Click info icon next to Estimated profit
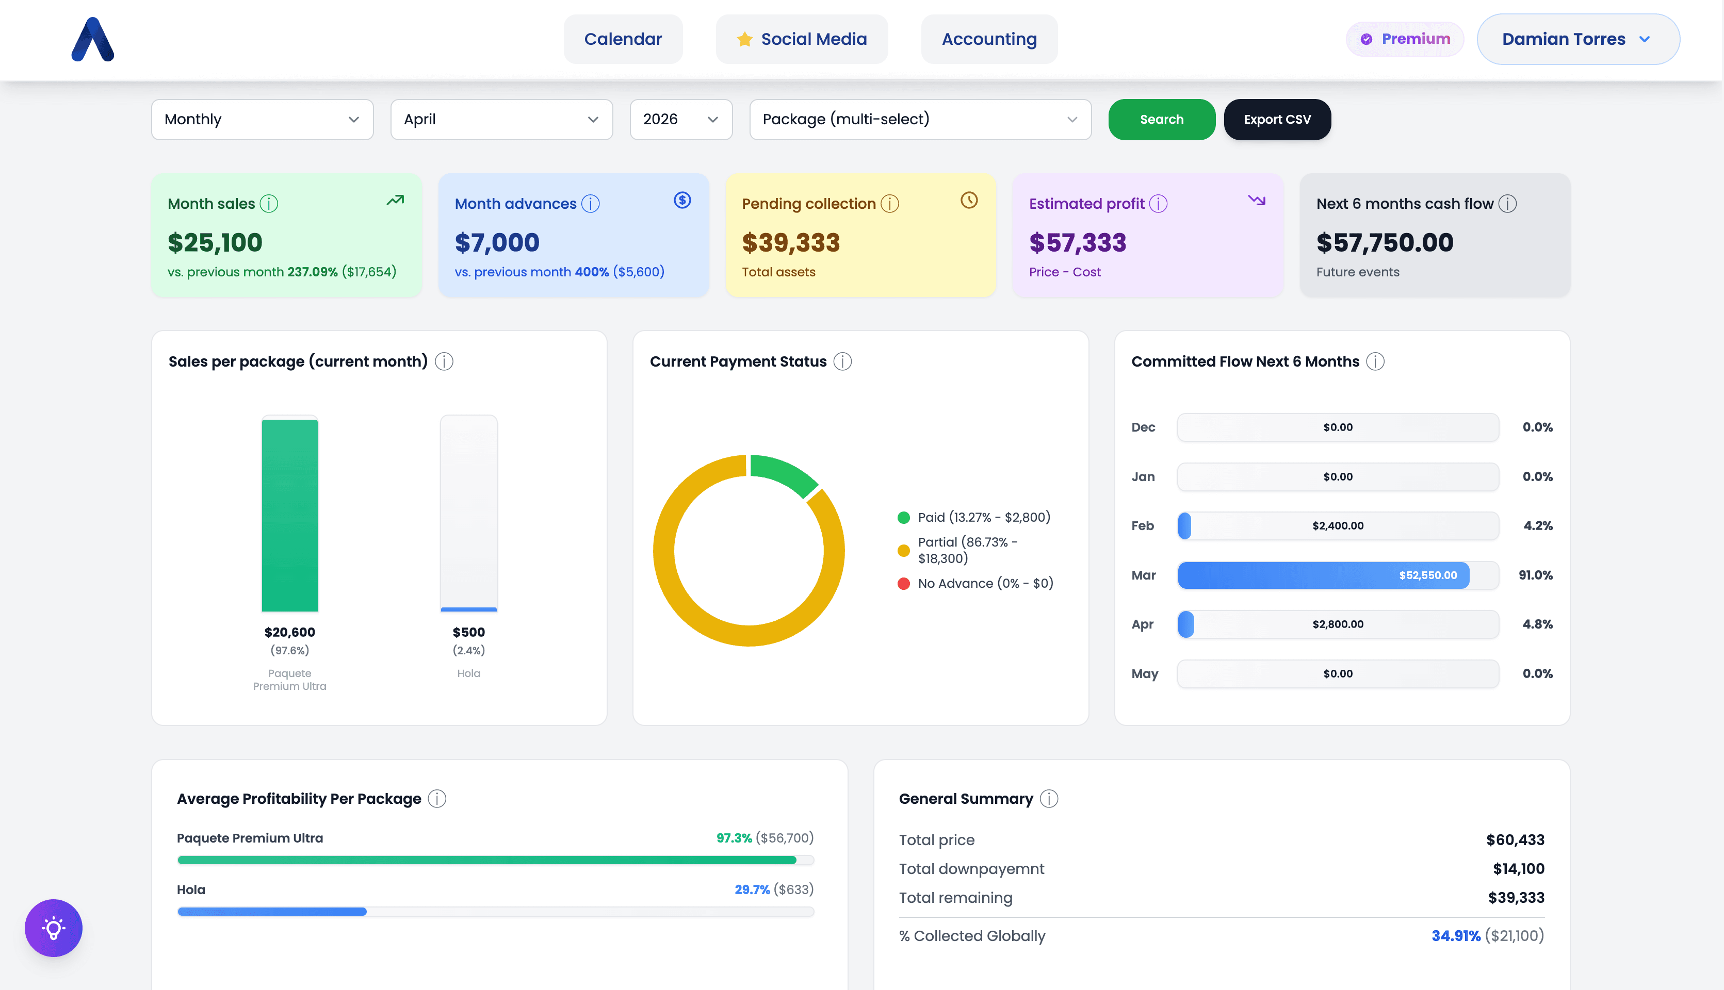 click(1158, 204)
